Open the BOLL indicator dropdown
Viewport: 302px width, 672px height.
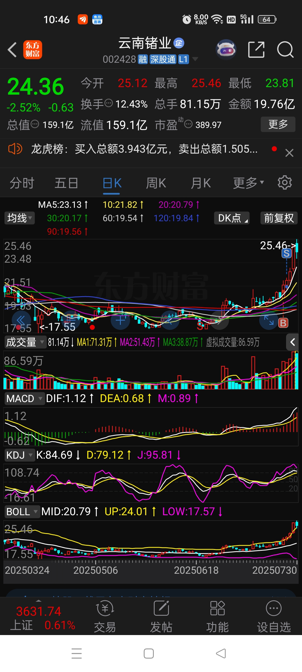coord(22,512)
